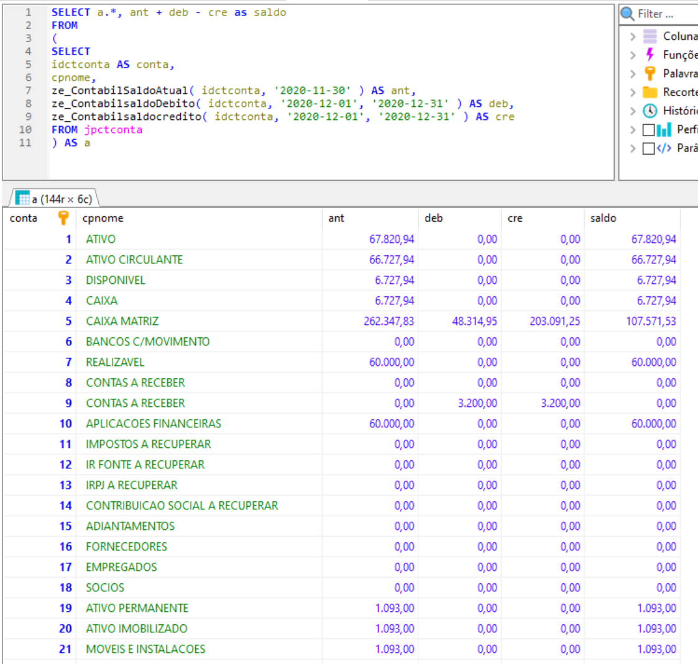Tick the Parâmetros checkbox
This screenshot has height=664, width=698.
648,148
